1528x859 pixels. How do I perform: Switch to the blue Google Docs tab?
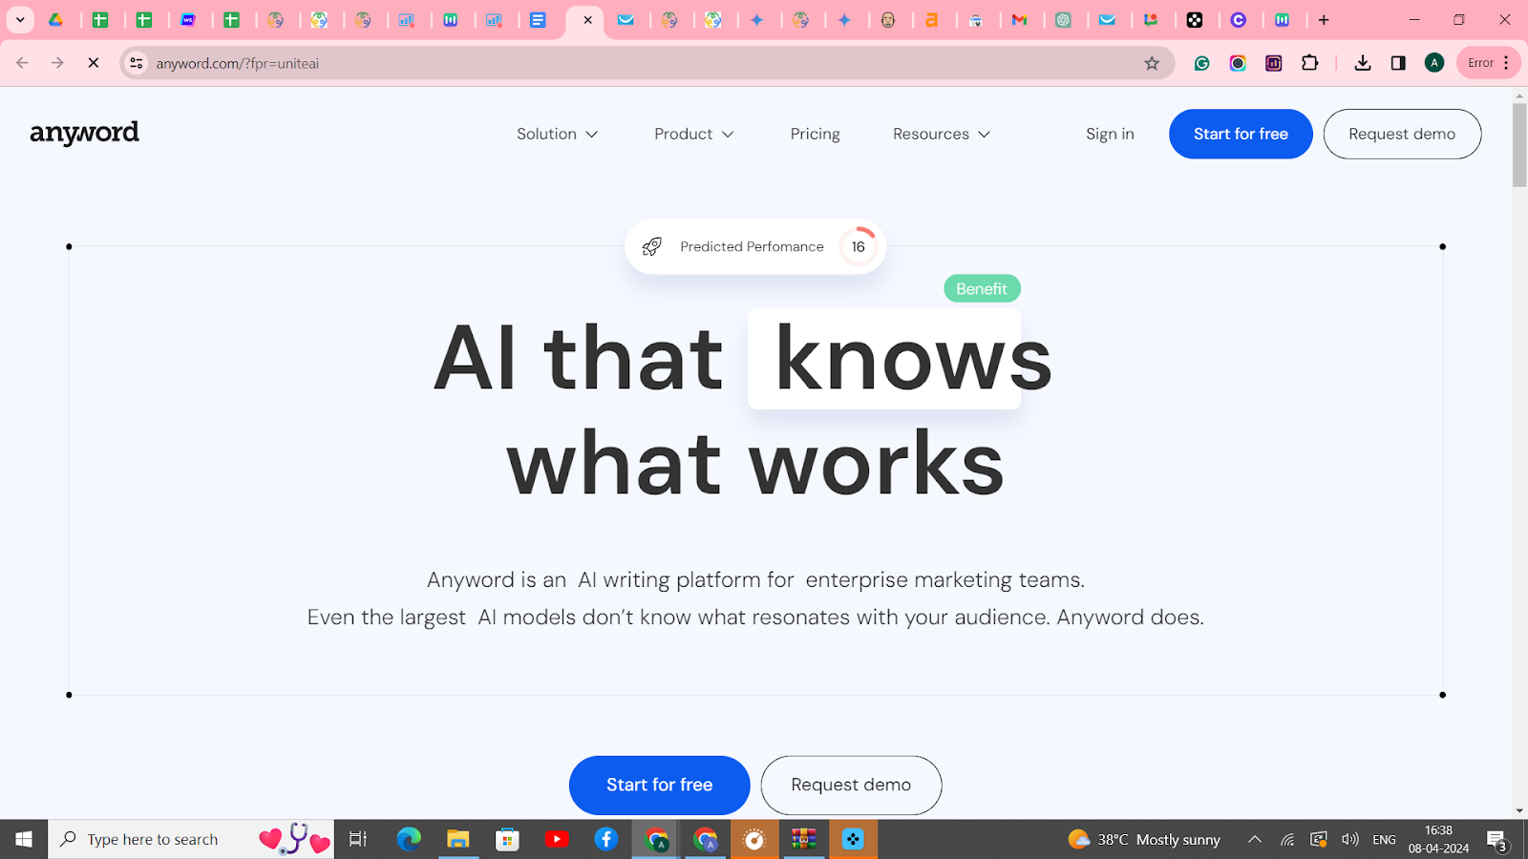pos(539,19)
